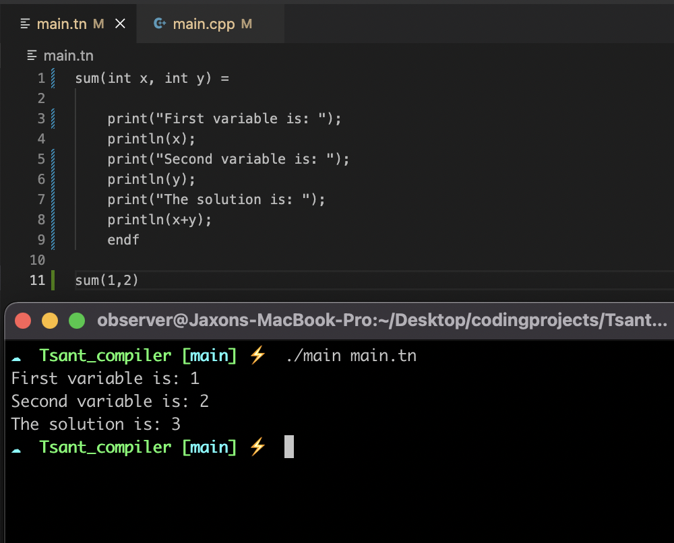Viewport: 674px width, 543px height.
Task: Click the println(x+y); code line
Action: (x=160, y=220)
